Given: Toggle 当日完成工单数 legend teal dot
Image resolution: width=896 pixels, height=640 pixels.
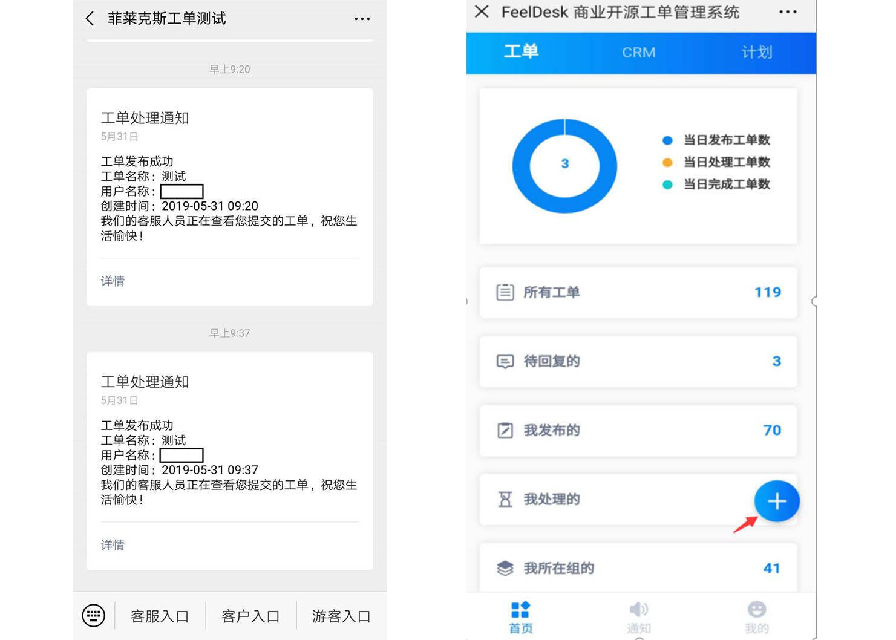Looking at the screenshot, I should pos(667,184).
